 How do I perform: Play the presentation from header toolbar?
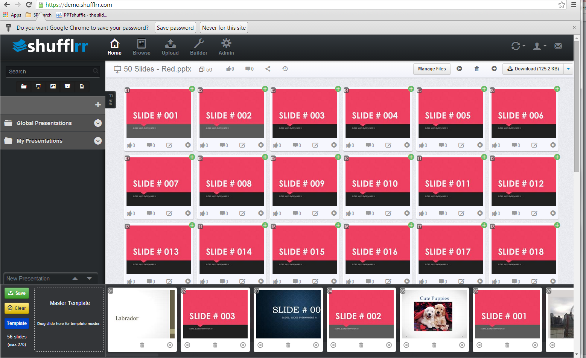(x=459, y=69)
